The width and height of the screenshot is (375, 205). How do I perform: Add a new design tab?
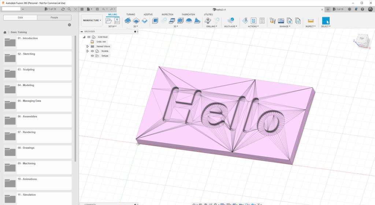(x=328, y=9)
